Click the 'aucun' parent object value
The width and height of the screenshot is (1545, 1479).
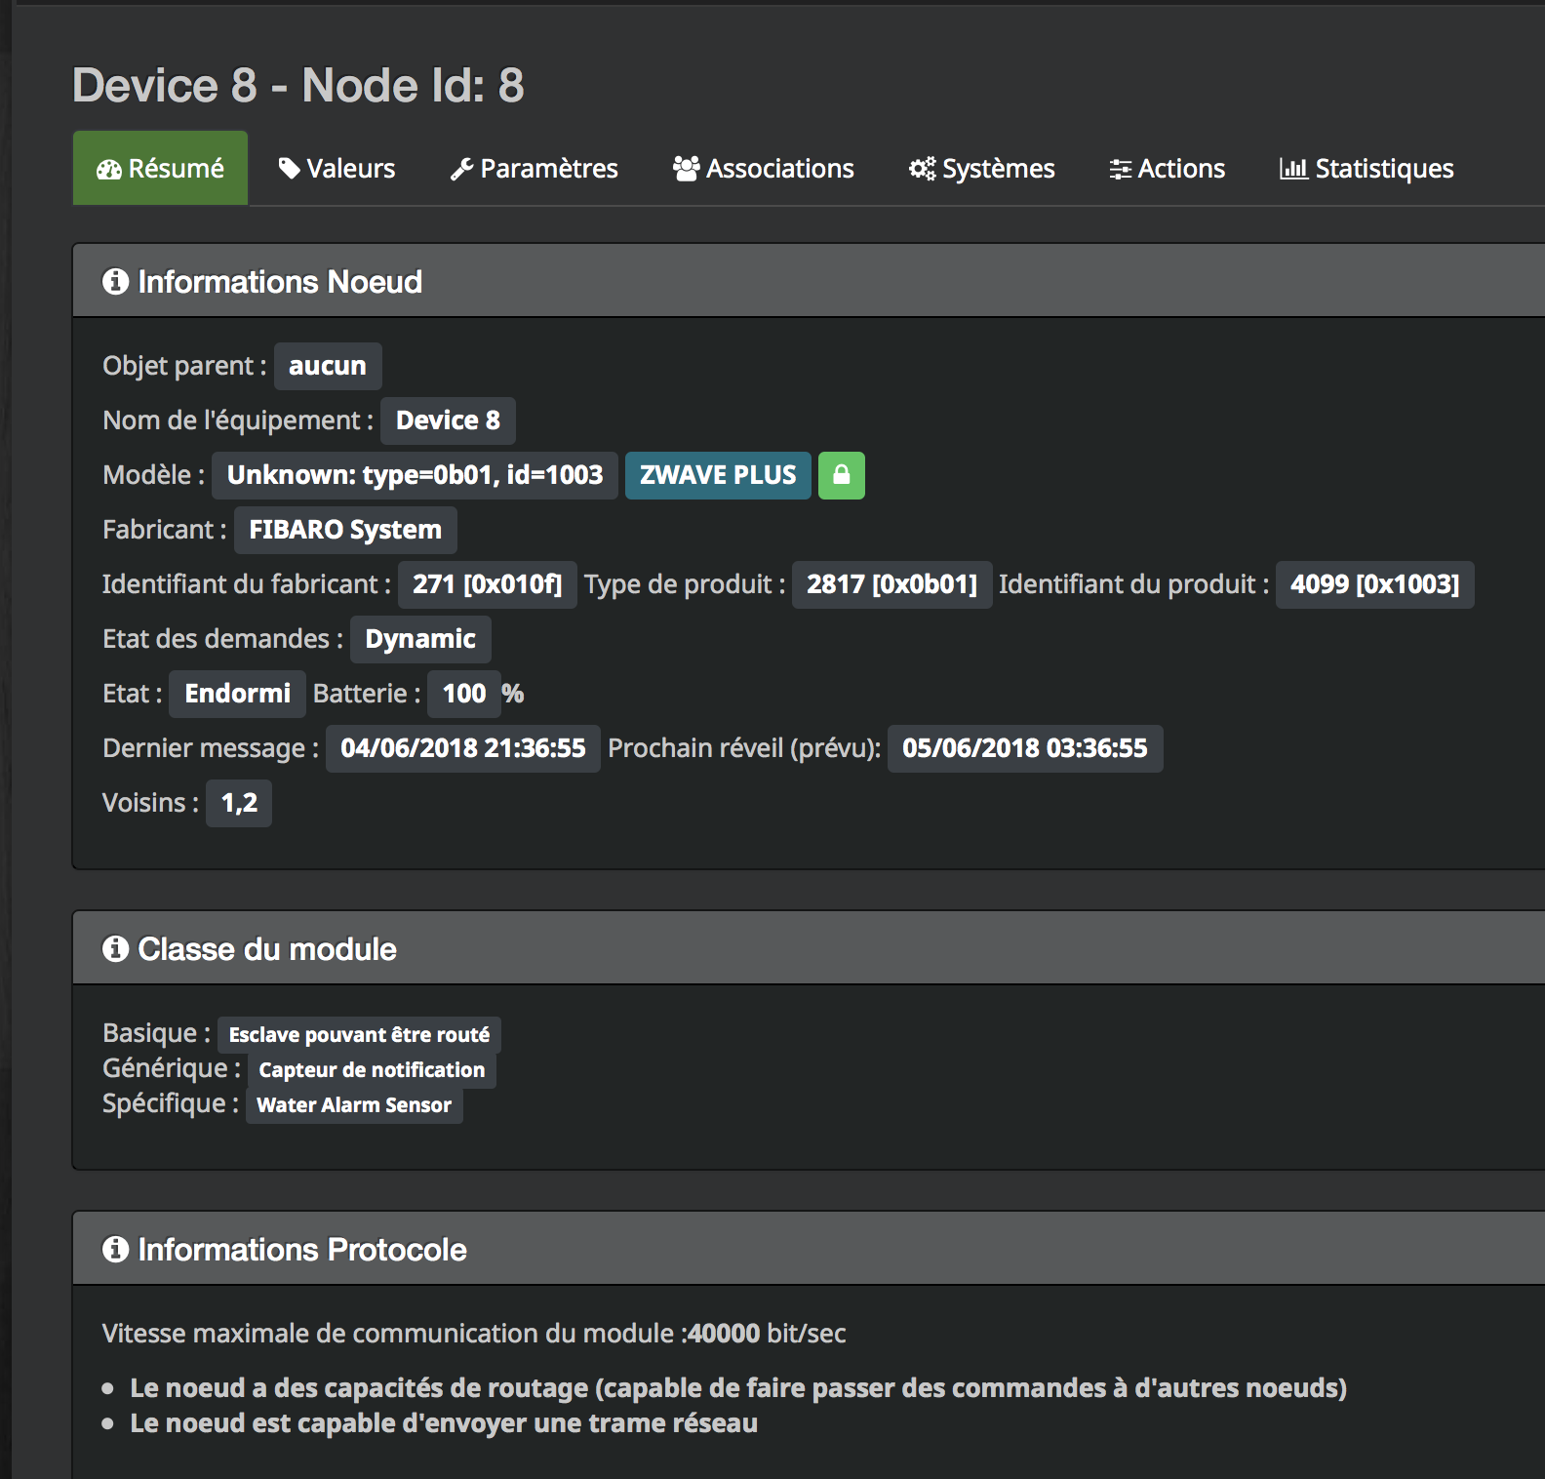click(328, 366)
